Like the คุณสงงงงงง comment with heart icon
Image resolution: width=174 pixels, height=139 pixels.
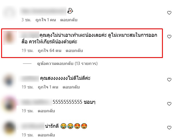[169, 80]
